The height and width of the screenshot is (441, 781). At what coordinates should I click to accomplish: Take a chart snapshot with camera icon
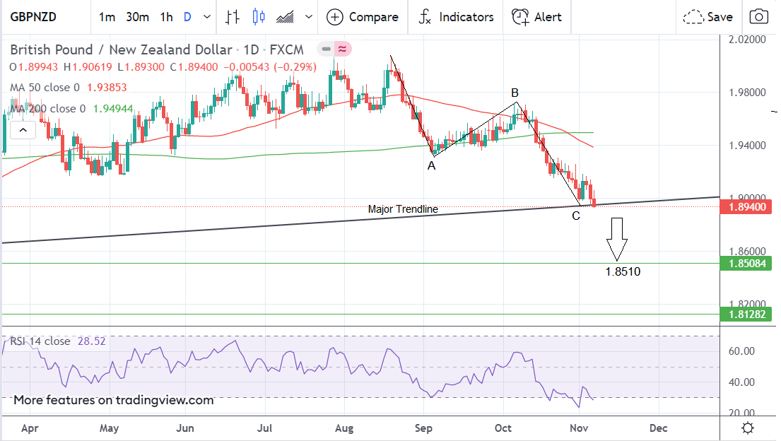759,17
